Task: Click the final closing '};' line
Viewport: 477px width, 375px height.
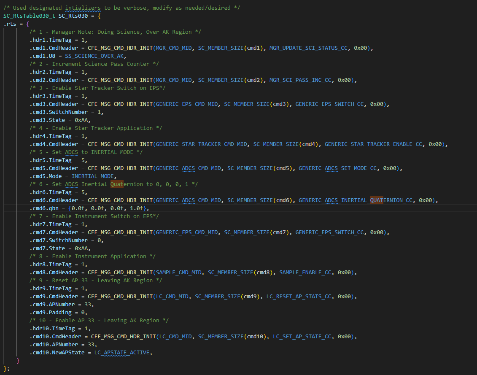Action: pyautogui.click(x=6, y=369)
